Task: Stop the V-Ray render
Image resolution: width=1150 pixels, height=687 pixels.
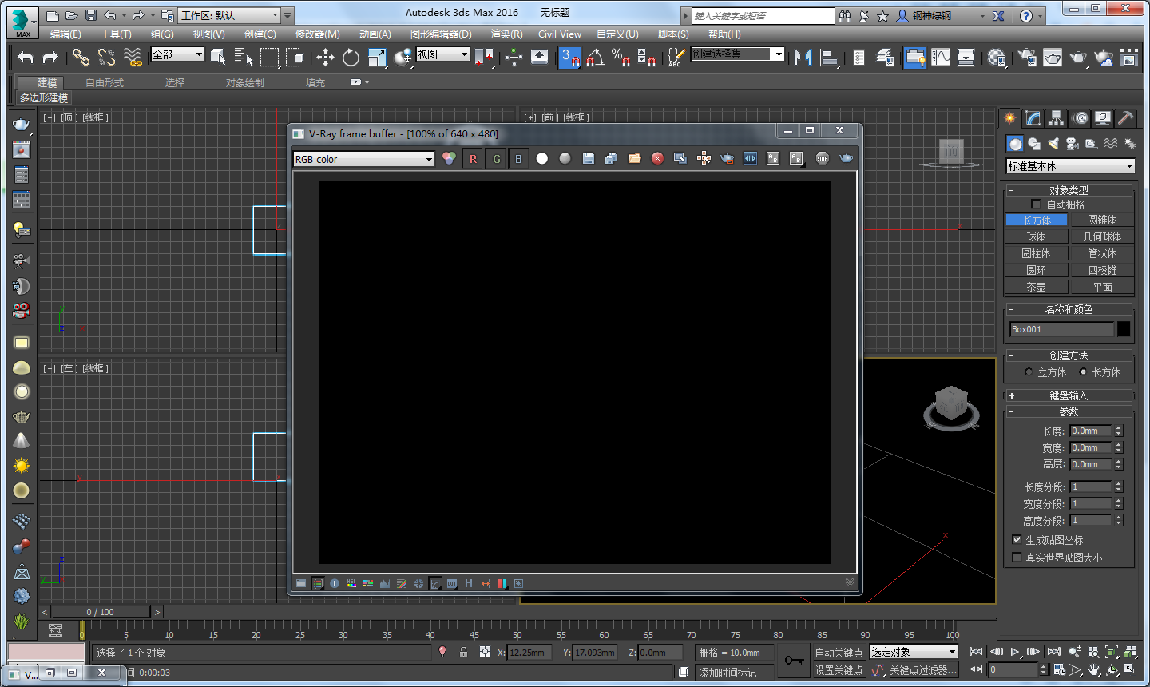Action: 820,158
